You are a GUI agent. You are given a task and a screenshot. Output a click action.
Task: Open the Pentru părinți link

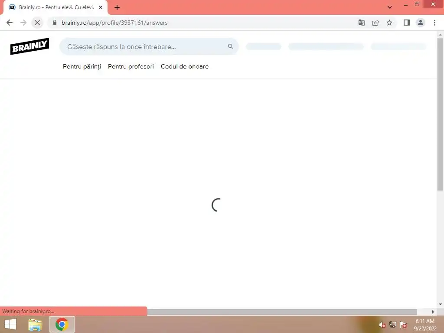point(82,66)
